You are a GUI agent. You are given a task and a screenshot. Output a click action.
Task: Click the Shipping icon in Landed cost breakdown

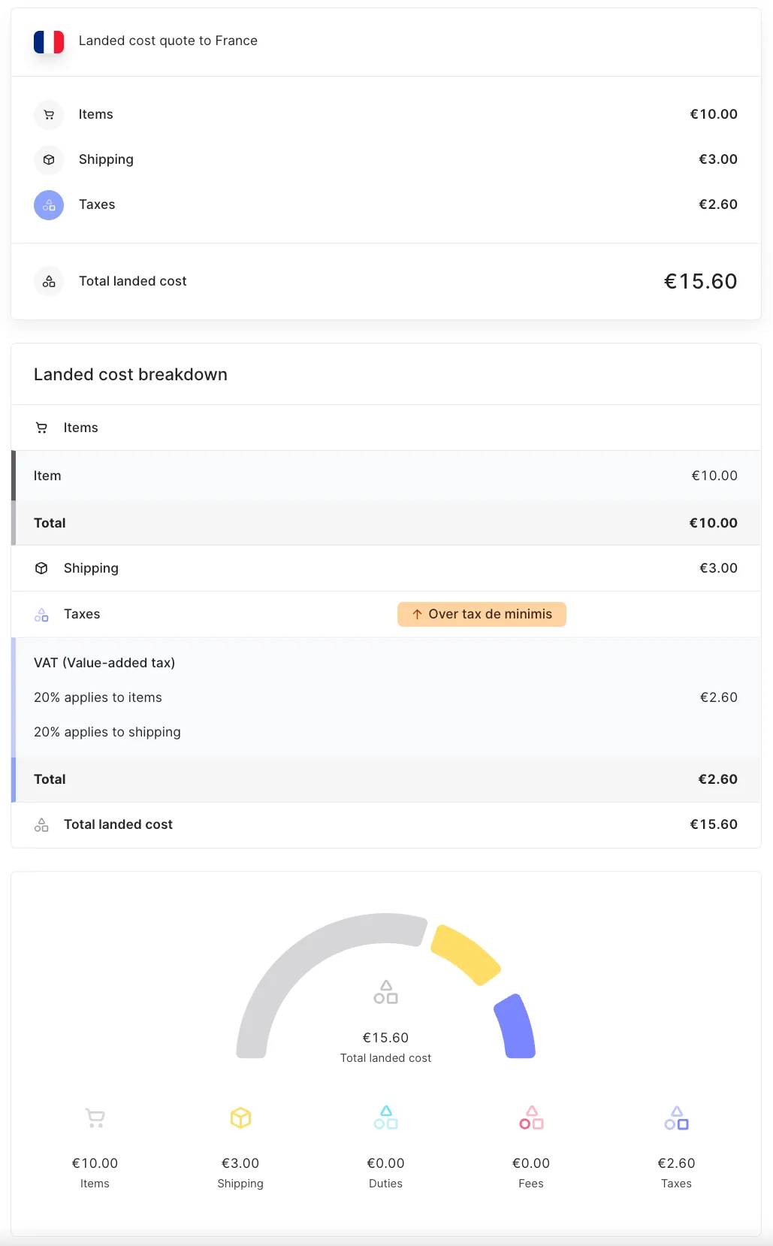pyautogui.click(x=41, y=567)
